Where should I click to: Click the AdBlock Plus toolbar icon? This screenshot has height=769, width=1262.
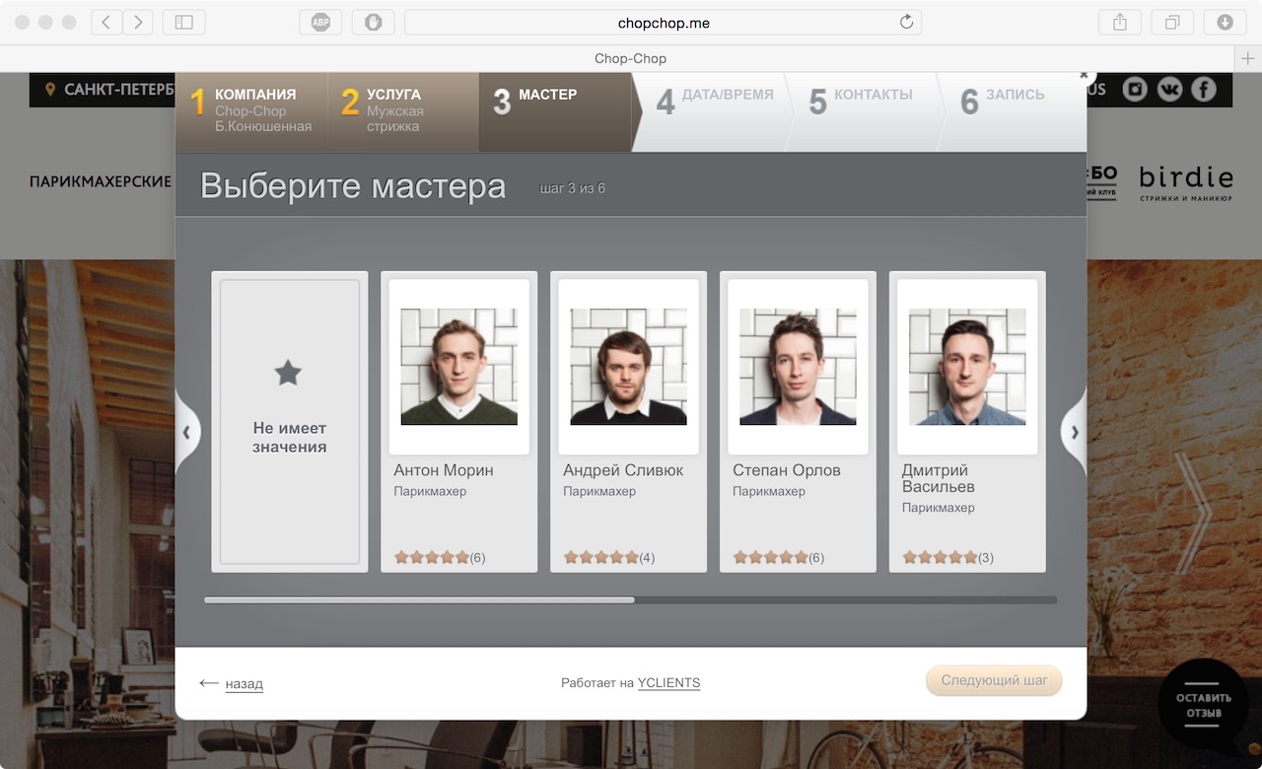click(320, 23)
